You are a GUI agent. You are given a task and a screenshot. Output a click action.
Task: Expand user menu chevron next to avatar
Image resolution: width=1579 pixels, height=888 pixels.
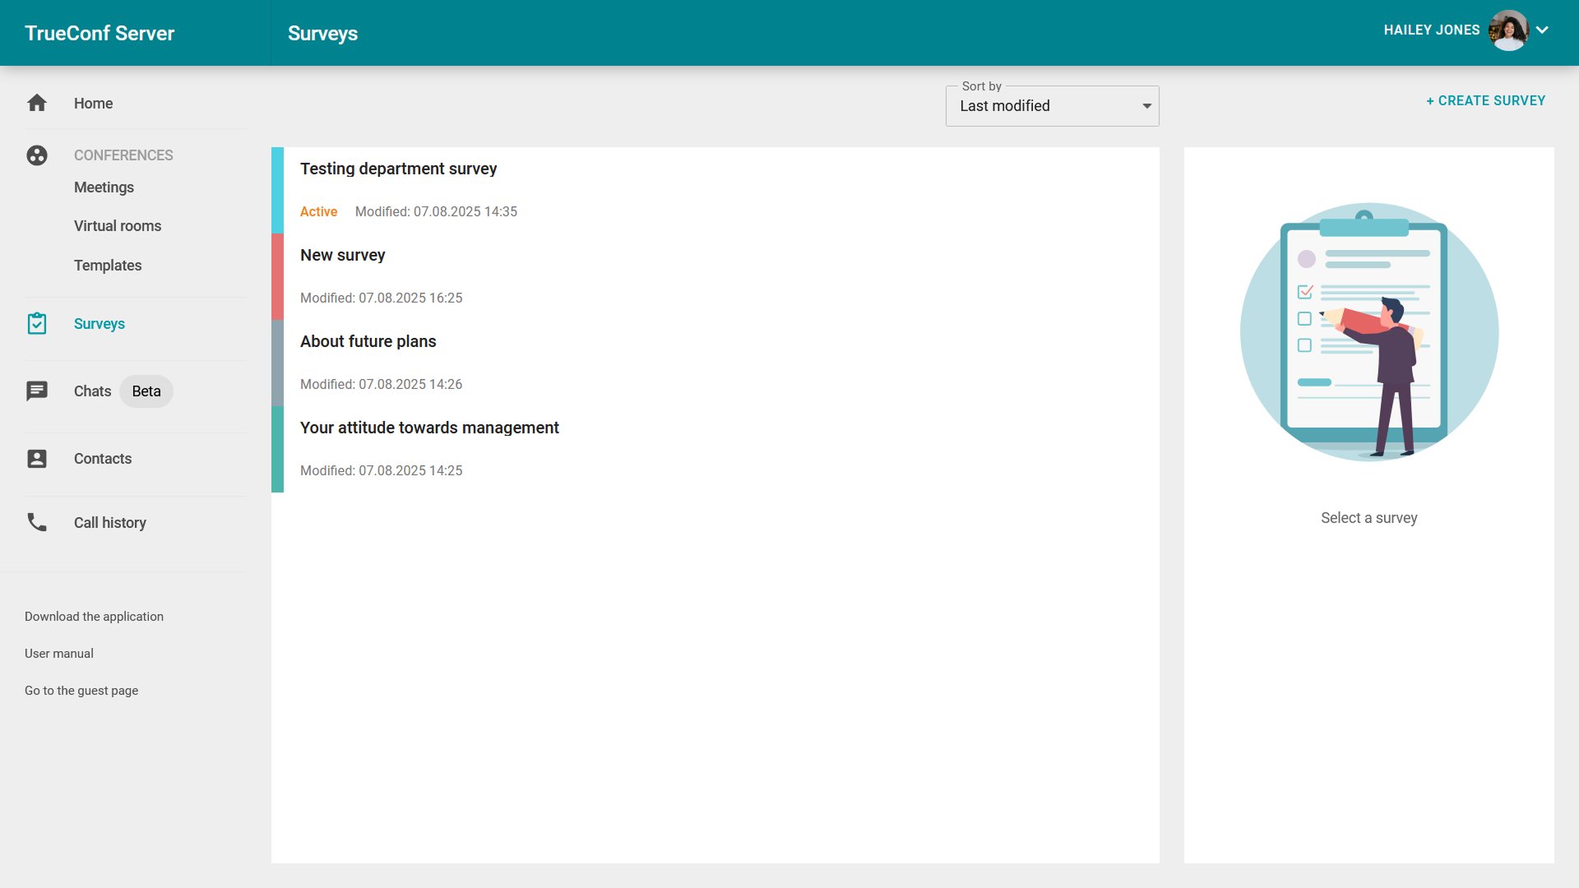1543,30
